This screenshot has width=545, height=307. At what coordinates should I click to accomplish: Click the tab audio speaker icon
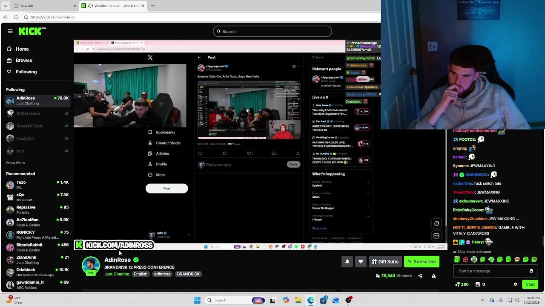point(90,6)
